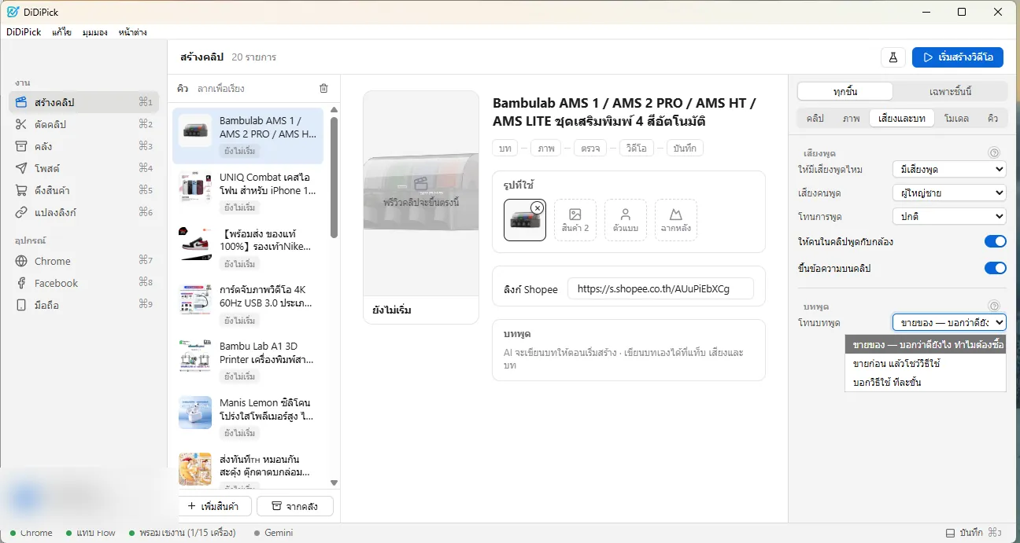Image resolution: width=1020 pixels, height=543 pixels.
Task: Choose บอกวิธีใช้ ทีละขั้น option
Action: click(926, 383)
